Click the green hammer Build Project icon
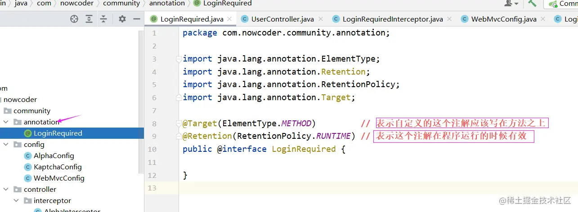 click(x=532, y=3)
